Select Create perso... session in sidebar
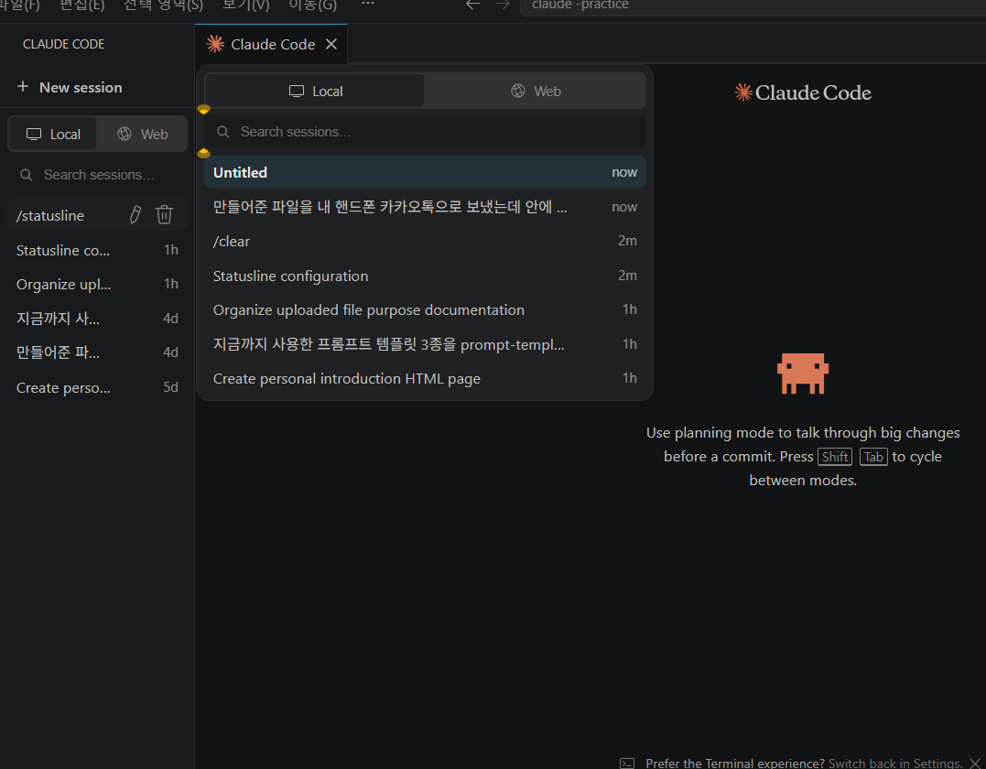Image resolution: width=986 pixels, height=769 pixels. (97, 387)
